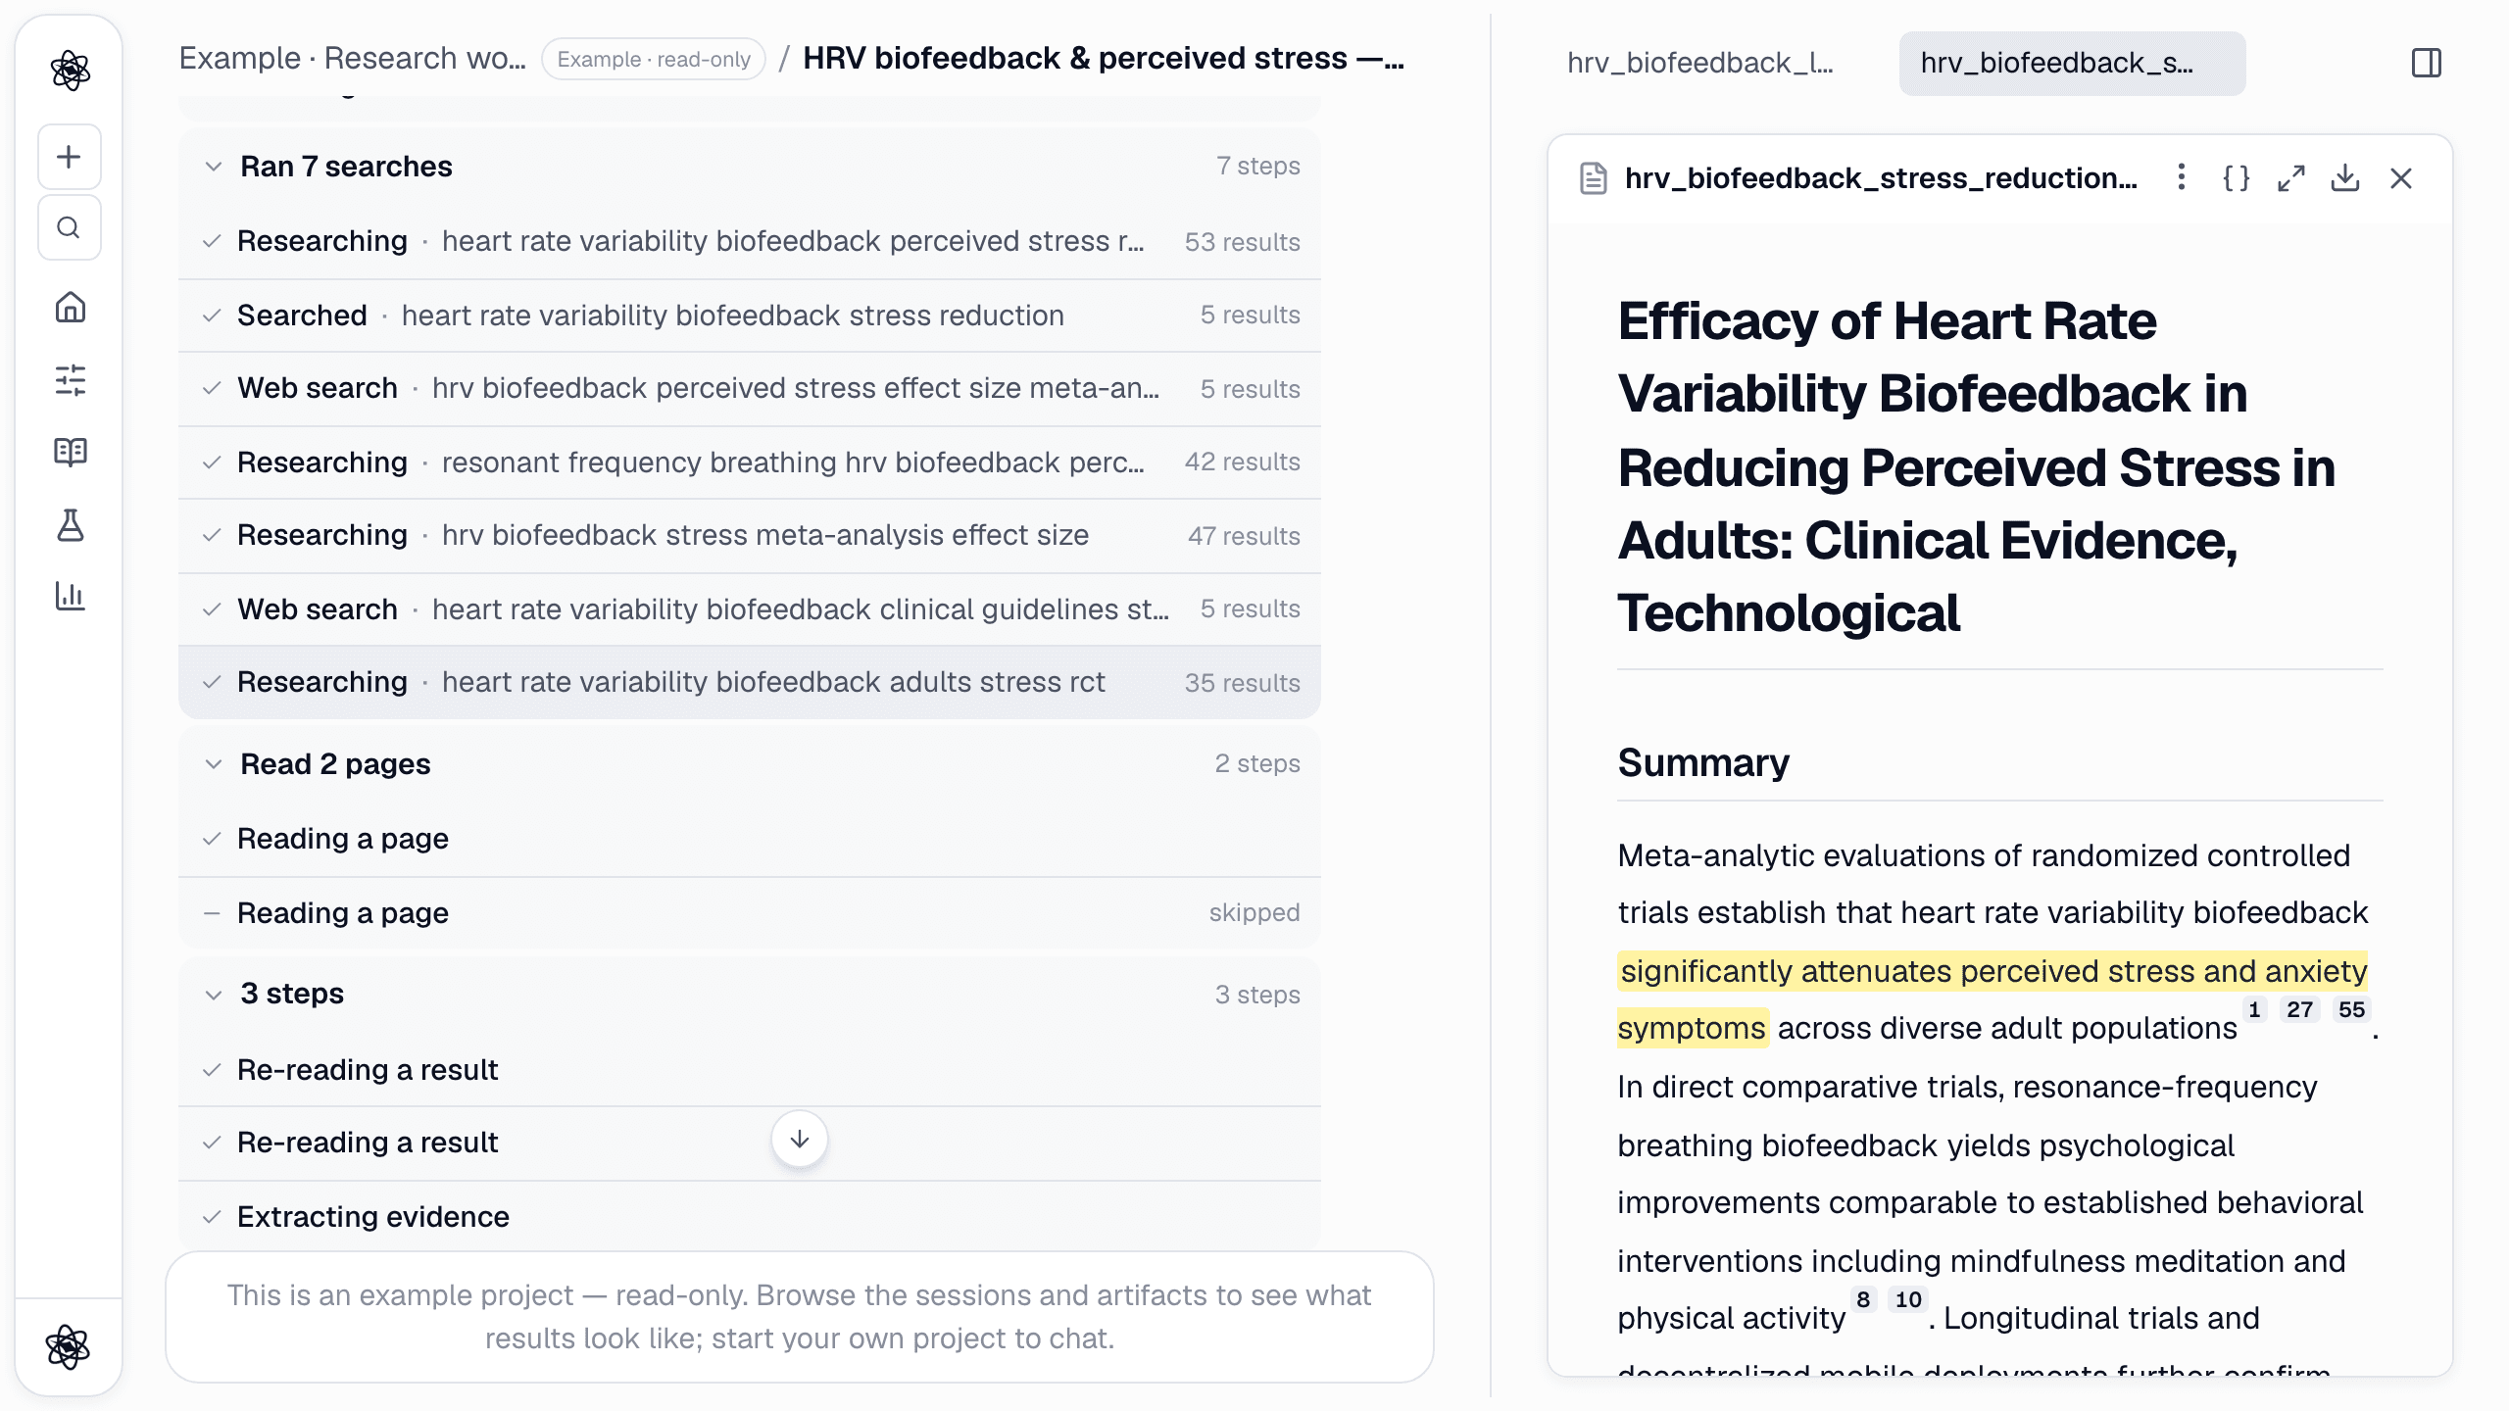Click the HRV biofeedback & perceived stress title
The height and width of the screenshot is (1411, 2509).
point(1104,59)
